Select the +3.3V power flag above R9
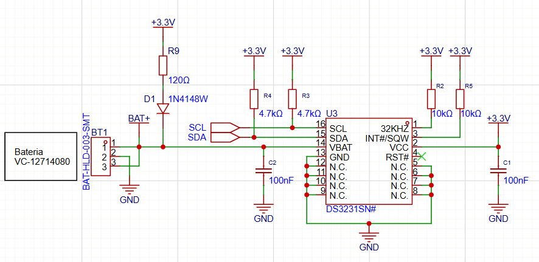The image size is (539, 262). pyautogui.click(x=163, y=24)
